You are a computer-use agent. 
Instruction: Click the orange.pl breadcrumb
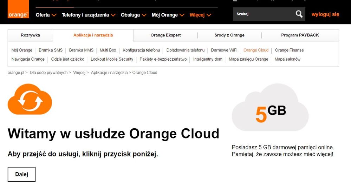(x=16, y=73)
